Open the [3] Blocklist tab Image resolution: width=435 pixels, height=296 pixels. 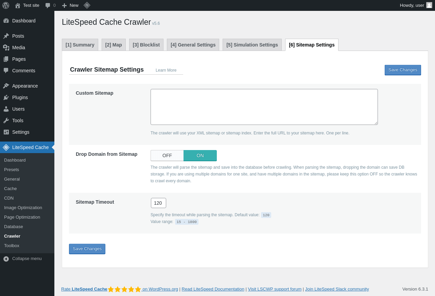click(x=146, y=45)
